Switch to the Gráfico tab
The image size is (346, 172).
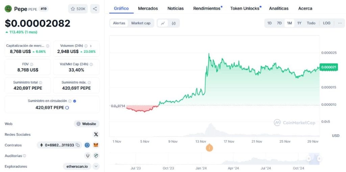click(x=121, y=8)
